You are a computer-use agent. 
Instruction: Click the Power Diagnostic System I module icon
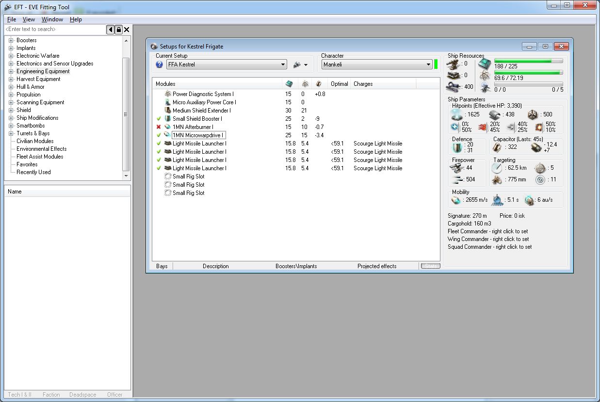[x=168, y=94]
